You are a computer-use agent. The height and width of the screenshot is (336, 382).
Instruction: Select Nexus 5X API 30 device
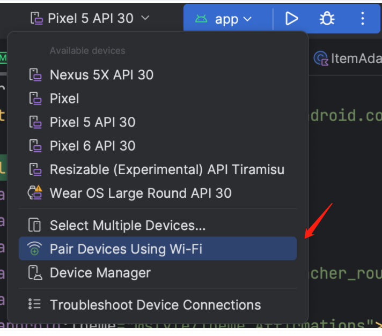tap(101, 75)
